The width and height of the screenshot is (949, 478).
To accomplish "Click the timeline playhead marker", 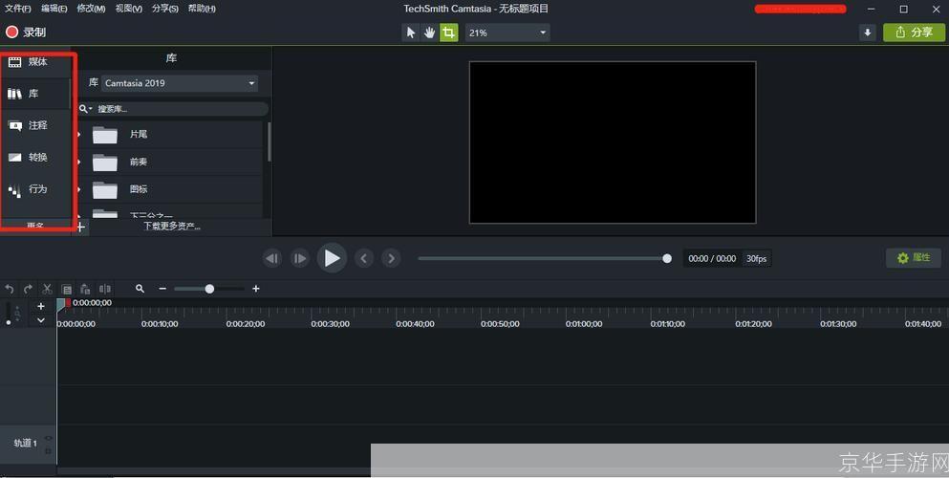I will pyautogui.click(x=63, y=304).
